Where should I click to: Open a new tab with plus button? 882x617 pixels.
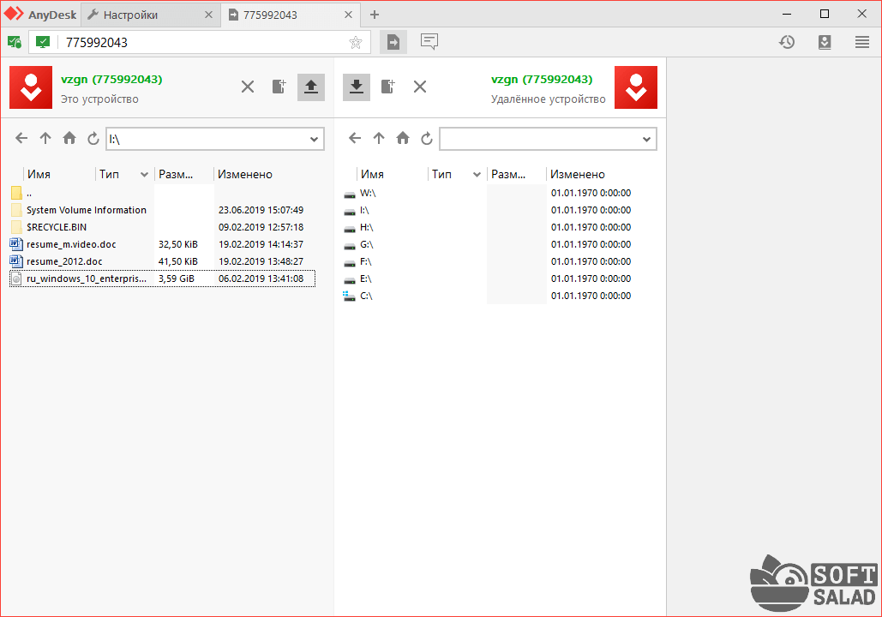(x=375, y=15)
